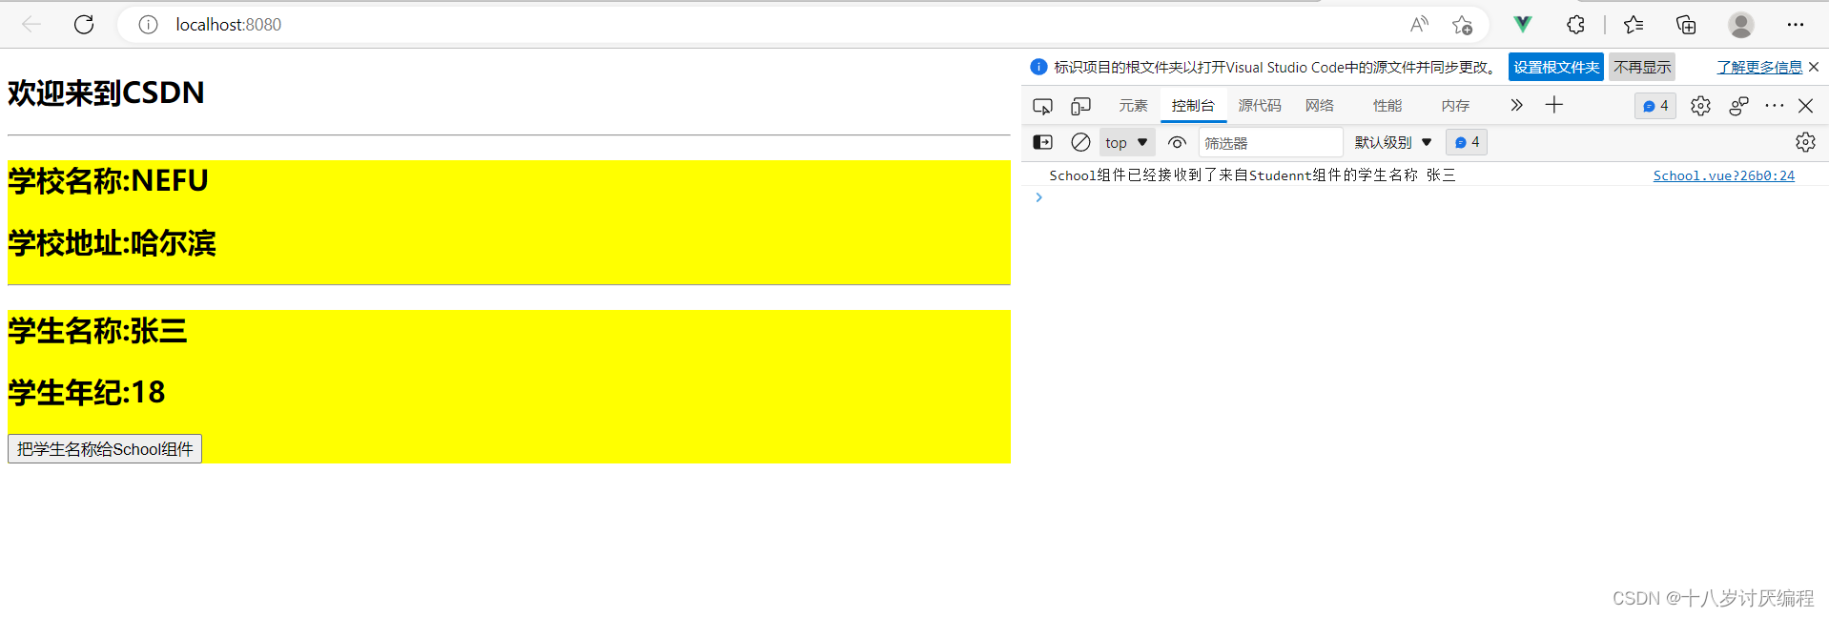This screenshot has height=617, width=1829.
Task: Open DevTools settings gear
Action: [x=1700, y=106]
